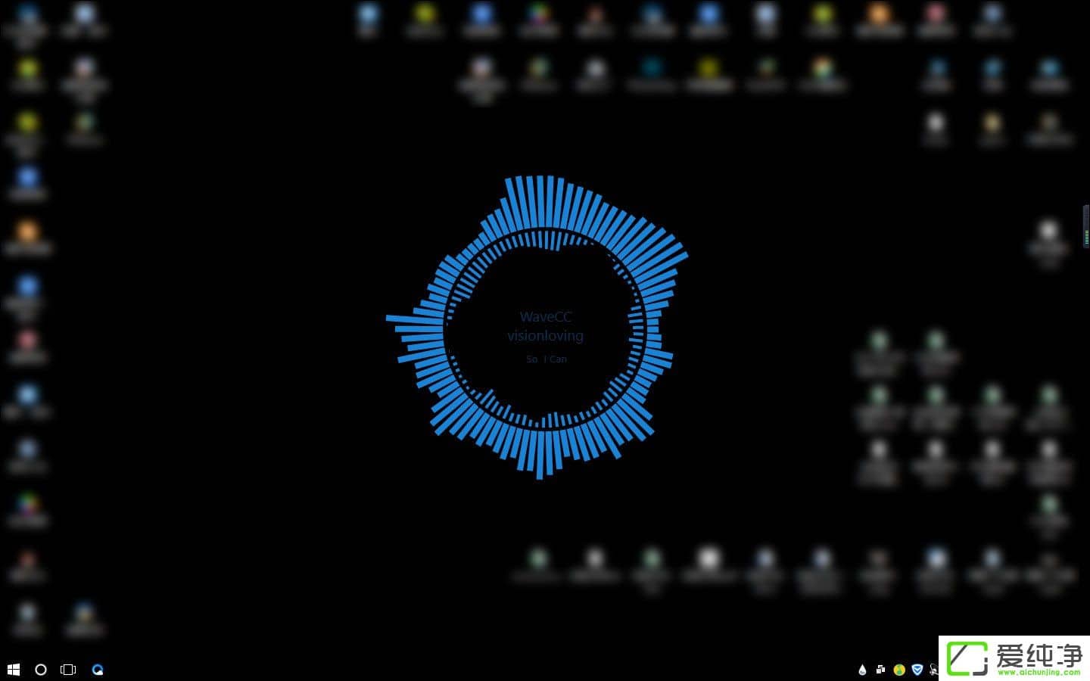Click the "WaveCC visionloving" title text

(x=545, y=325)
